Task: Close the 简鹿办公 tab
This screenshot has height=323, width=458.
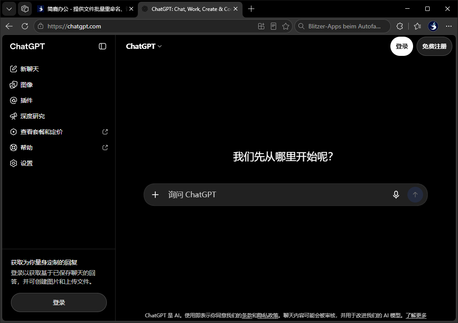Action: 131,9
